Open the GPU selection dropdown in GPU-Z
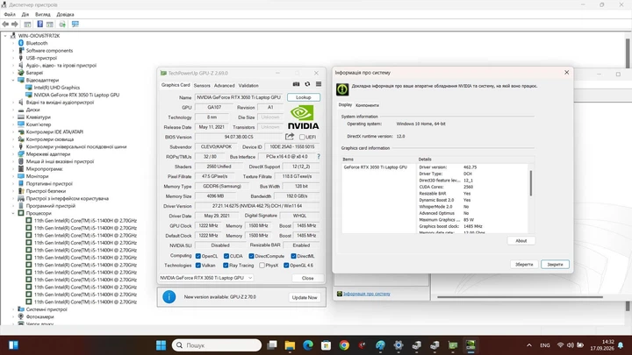The height and width of the screenshot is (355, 632). (x=206, y=278)
